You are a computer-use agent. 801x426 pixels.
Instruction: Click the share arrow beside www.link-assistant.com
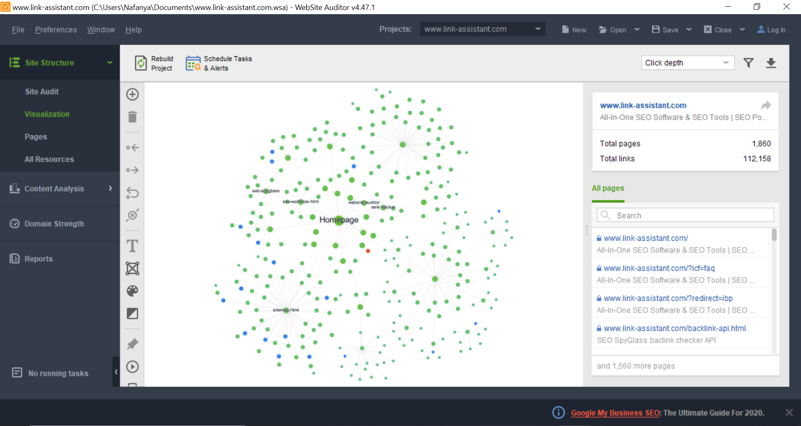point(766,105)
